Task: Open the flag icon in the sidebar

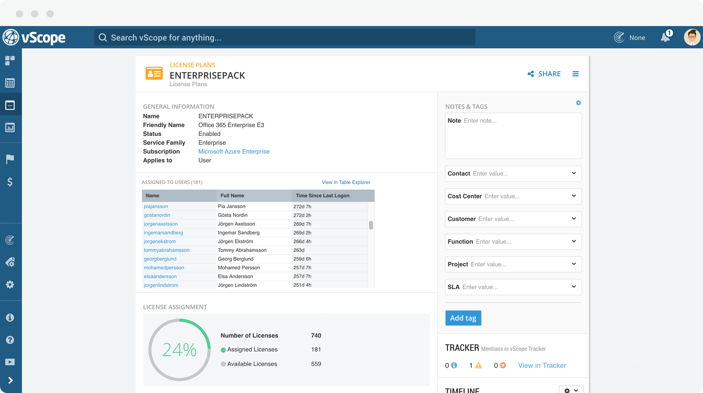Action: click(10, 159)
